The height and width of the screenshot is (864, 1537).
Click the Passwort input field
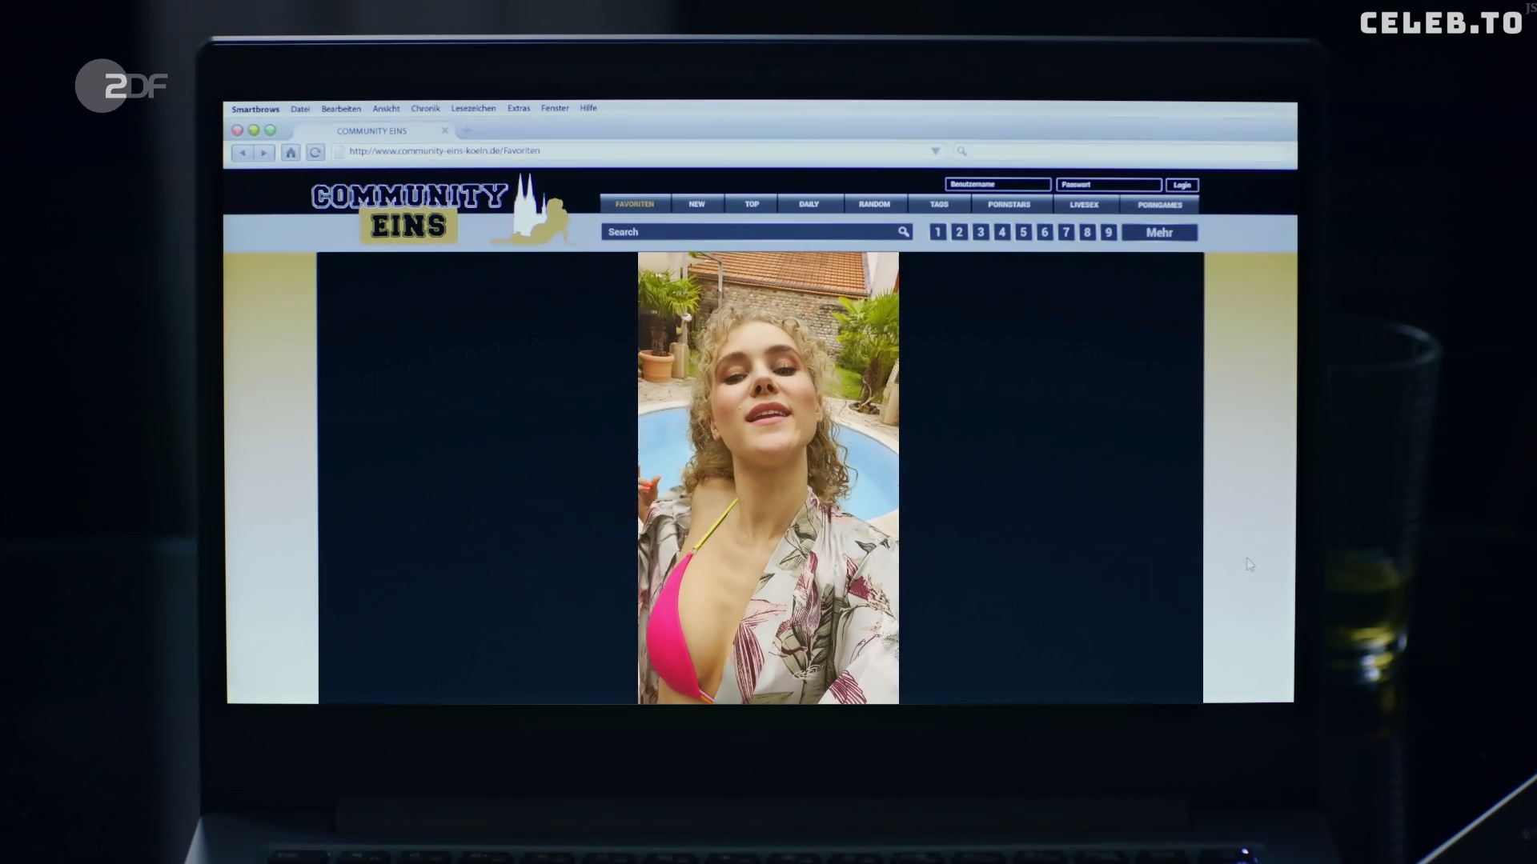click(1109, 184)
